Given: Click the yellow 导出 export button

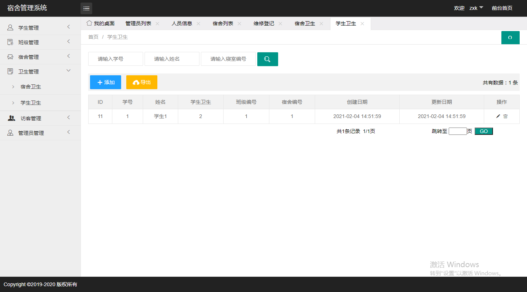Looking at the screenshot, I should point(142,82).
